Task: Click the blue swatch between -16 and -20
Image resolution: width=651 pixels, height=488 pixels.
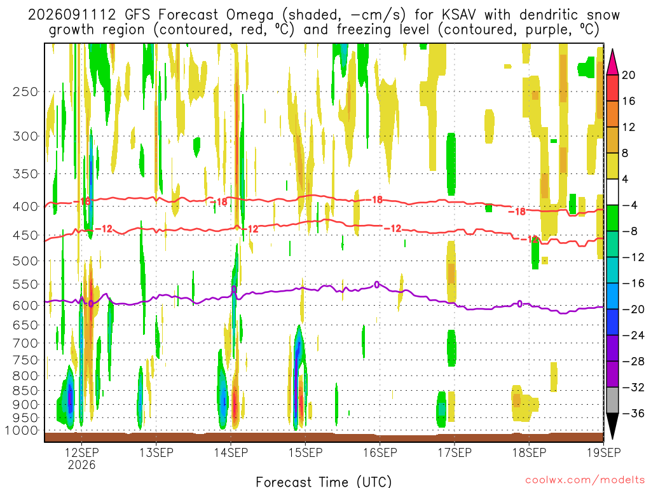Action: (612, 296)
